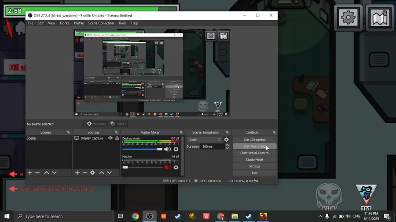
Task: Click Exit in Controls
Action: point(254,173)
